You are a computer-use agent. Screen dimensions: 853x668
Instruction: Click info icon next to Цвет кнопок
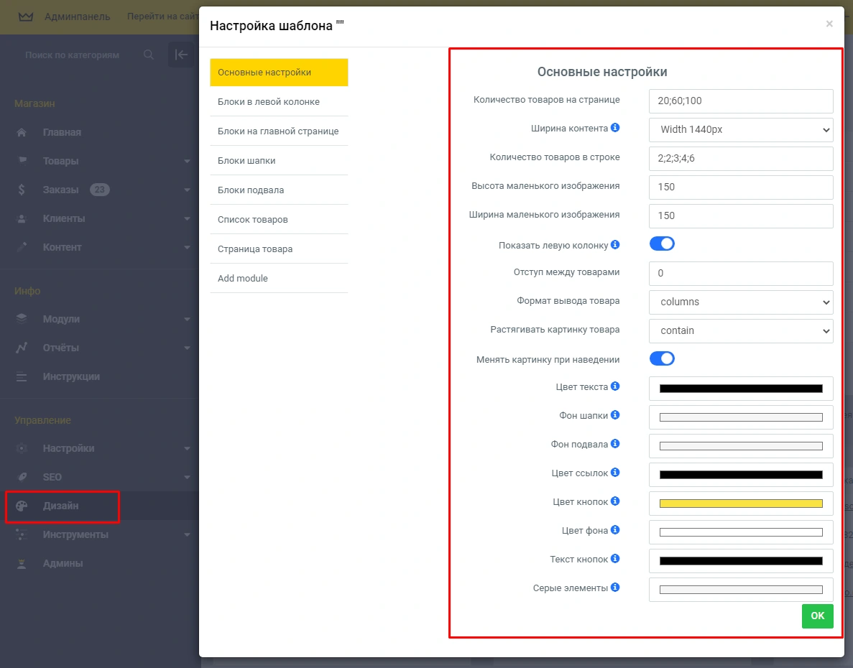click(615, 501)
